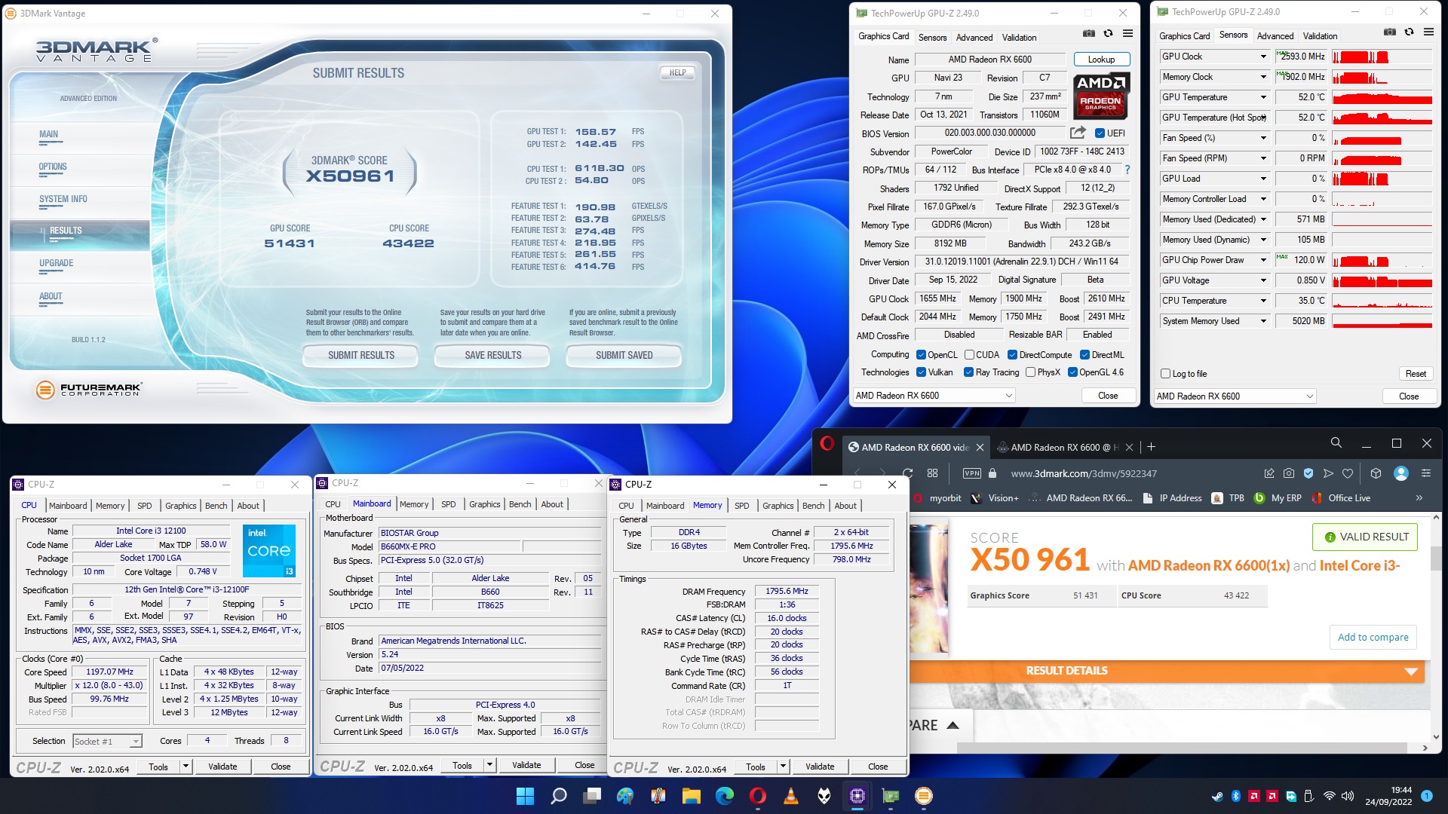Click the search tabs magnifier in Opera
Screen dimensions: 1448x814
click(x=1336, y=443)
